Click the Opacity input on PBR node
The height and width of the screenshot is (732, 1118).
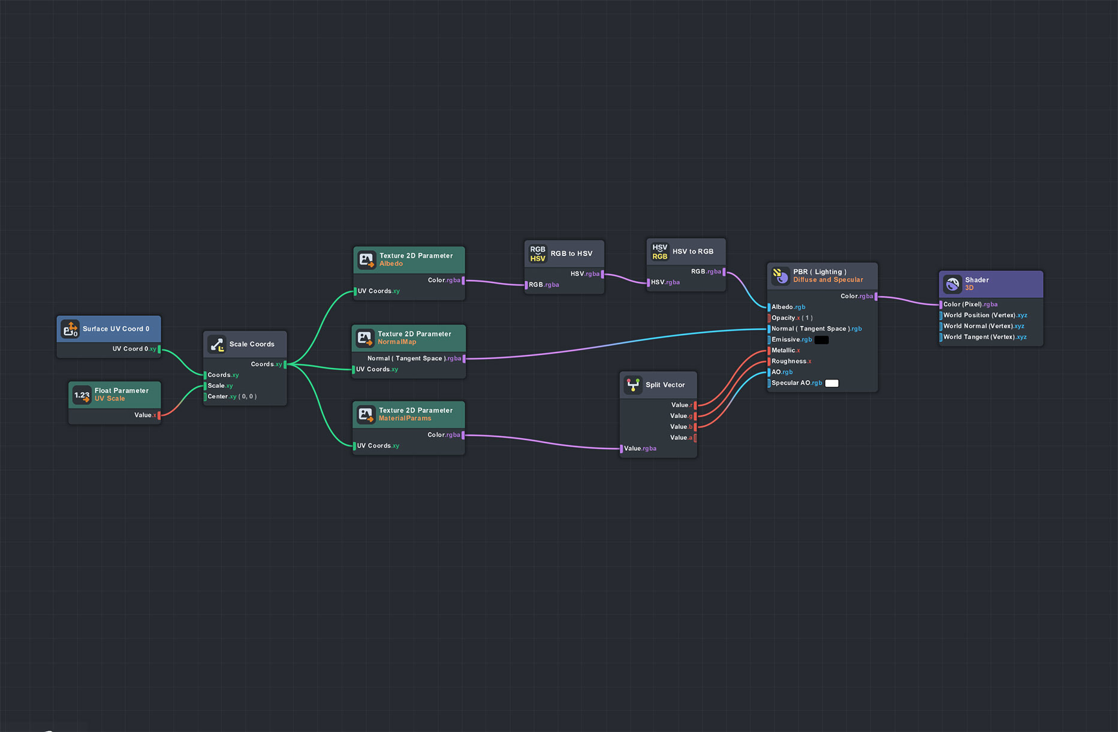click(769, 318)
